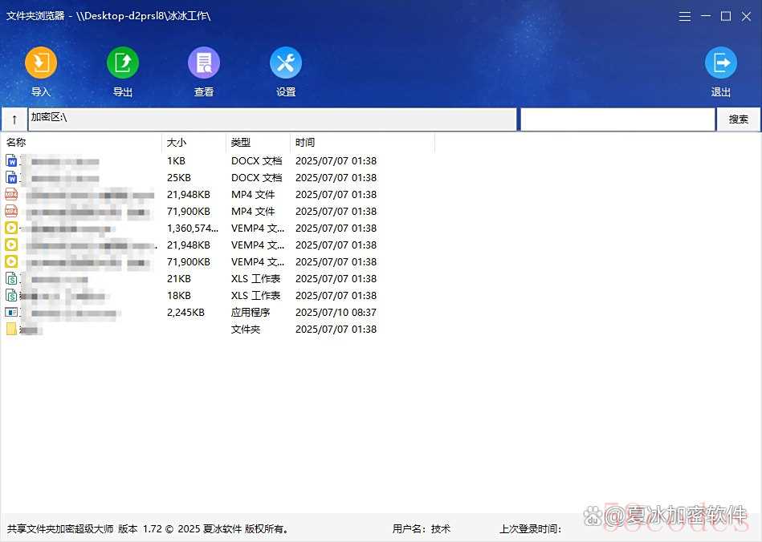Screen dimensions: 762x542
Task: Click the 1KB size cell
Action: click(x=176, y=160)
